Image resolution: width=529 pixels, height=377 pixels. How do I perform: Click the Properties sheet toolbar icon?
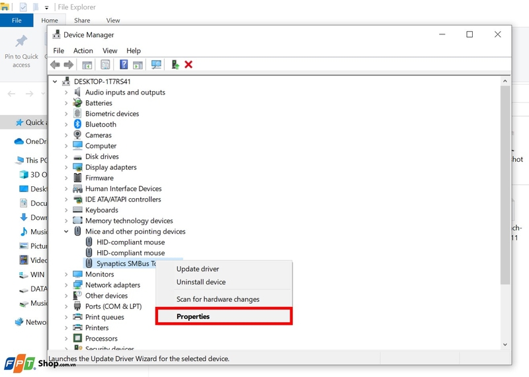pos(105,64)
